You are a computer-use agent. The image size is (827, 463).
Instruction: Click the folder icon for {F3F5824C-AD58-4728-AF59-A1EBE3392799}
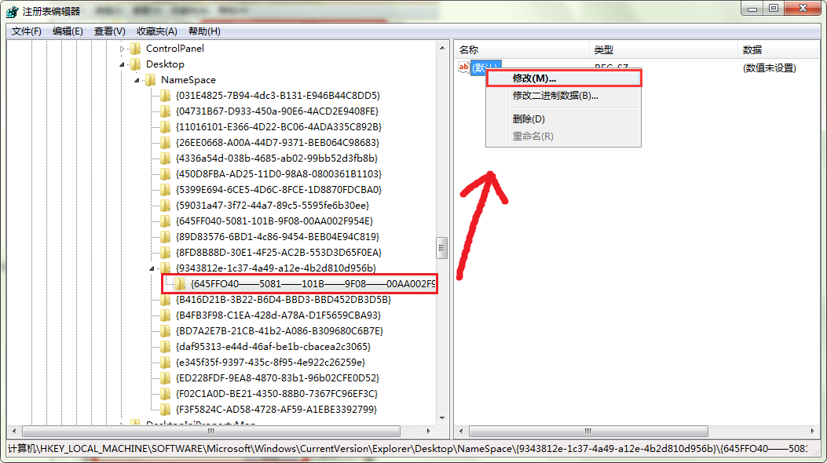pyautogui.click(x=165, y=410)
